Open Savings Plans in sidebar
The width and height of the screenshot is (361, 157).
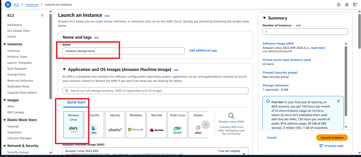(17, 74)
